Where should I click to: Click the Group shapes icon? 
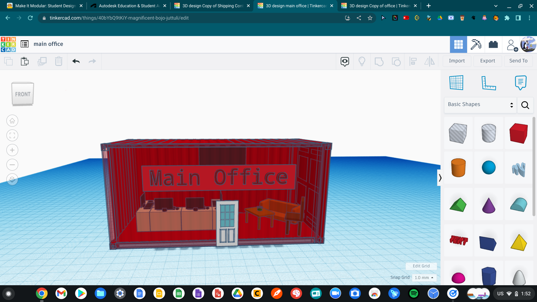[x=379, y=62]
